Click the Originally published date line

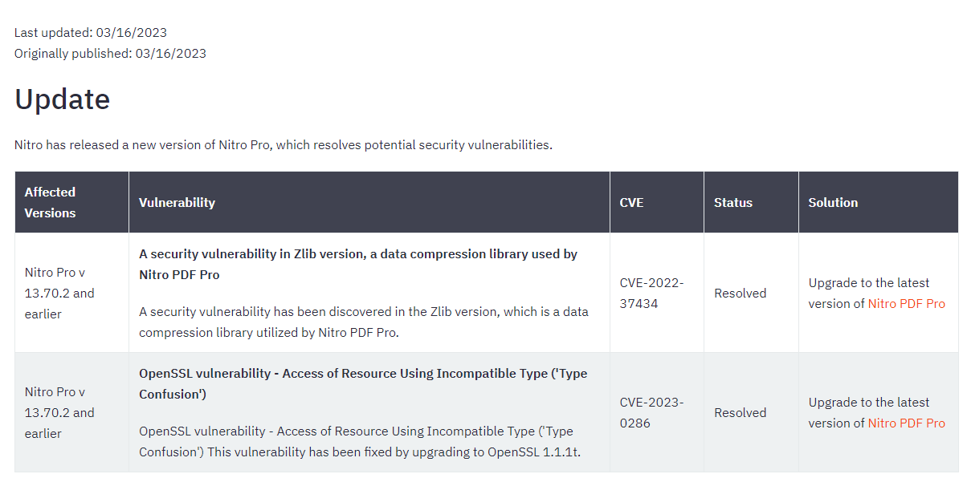pyautogui.click(x=111, y=54)
